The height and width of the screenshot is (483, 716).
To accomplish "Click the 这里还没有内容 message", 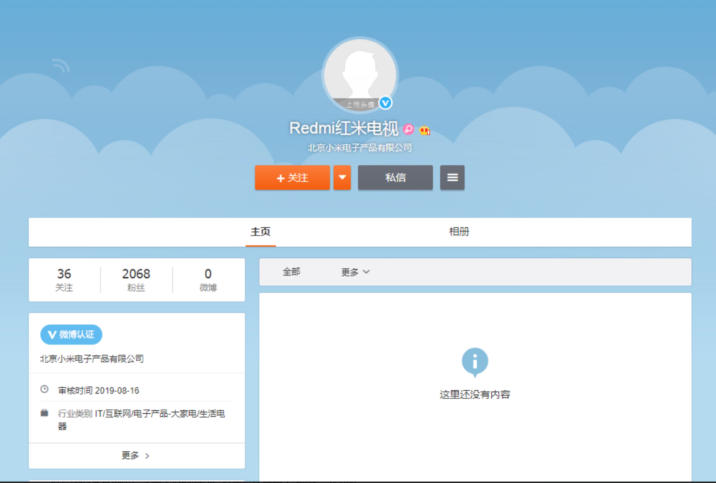I will point(475,395).
